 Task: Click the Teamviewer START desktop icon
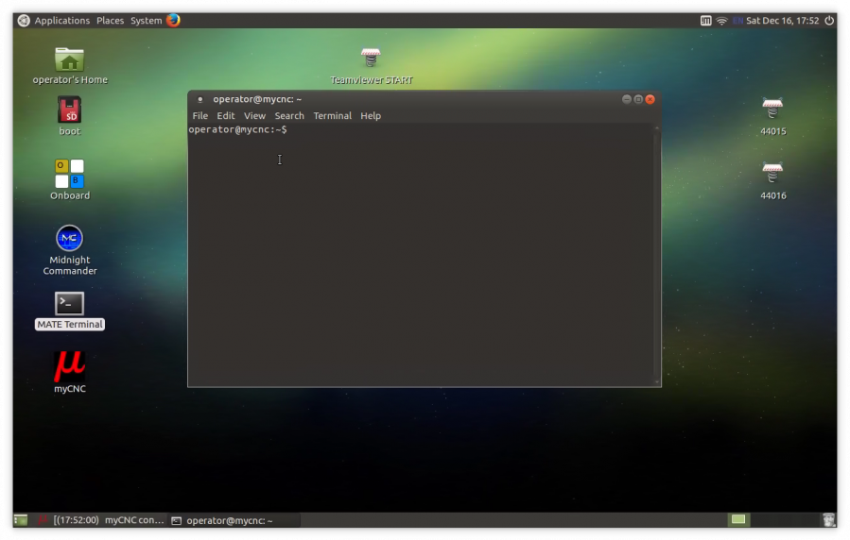(x=371, y=59)
